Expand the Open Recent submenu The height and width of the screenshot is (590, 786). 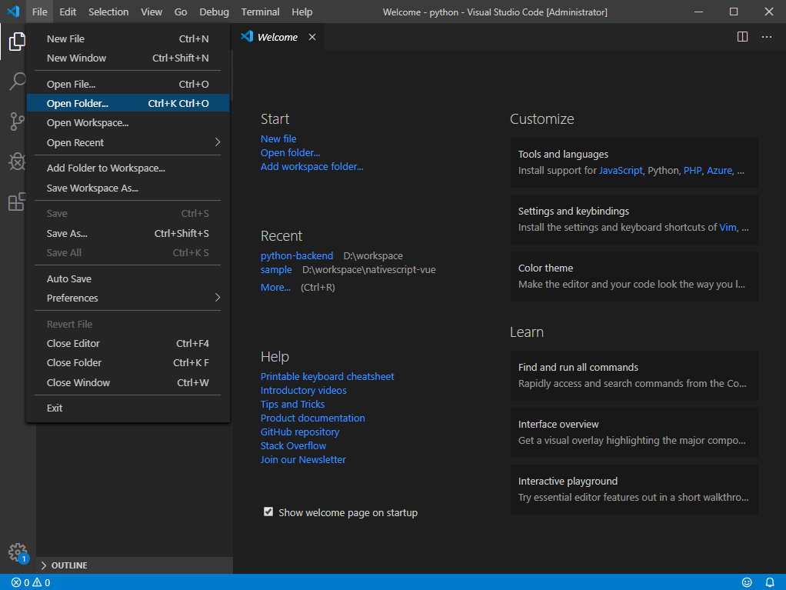(128, 142)
